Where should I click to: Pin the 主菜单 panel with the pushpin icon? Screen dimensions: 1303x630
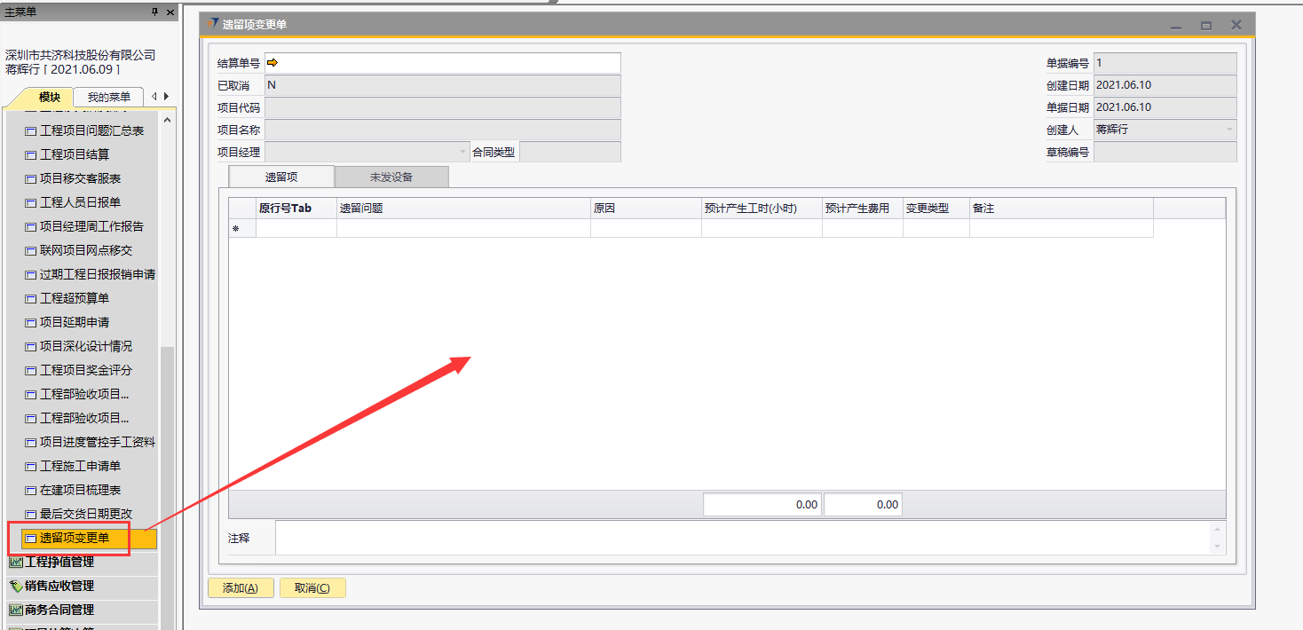coord(154,12)
